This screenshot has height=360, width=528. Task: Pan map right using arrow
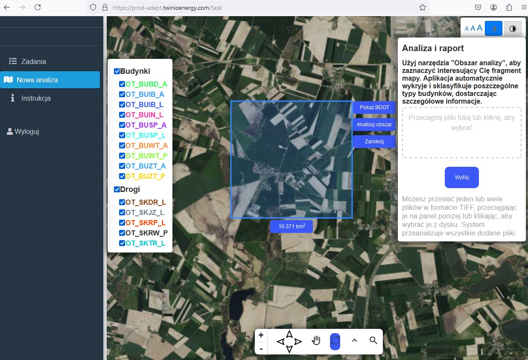pos(299,342)
